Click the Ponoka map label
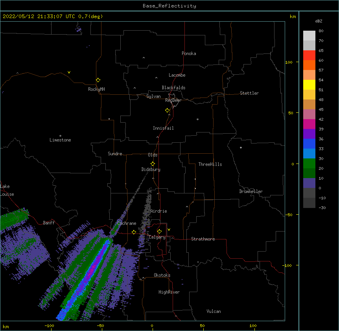 [x=189, y=53]
